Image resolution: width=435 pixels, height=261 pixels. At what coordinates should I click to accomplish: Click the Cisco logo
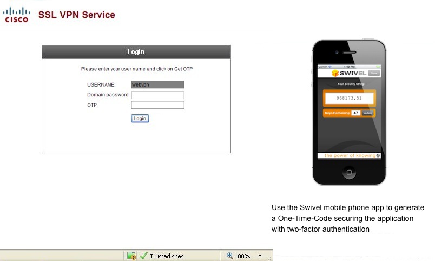tap(16, 15)
